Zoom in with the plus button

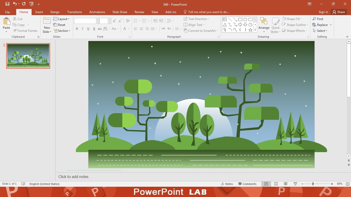(x=332, y=184)
